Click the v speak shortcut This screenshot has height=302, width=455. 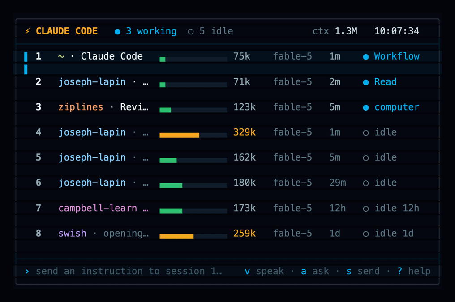(x=264, y=271)
